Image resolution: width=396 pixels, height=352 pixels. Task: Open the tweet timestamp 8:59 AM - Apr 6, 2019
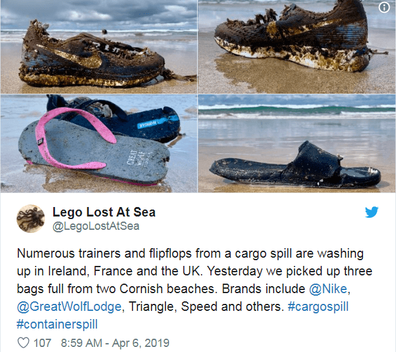point(115,343)
